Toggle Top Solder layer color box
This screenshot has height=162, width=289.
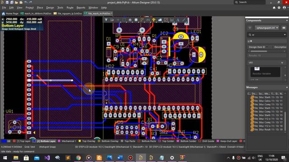tap(159, 141)
